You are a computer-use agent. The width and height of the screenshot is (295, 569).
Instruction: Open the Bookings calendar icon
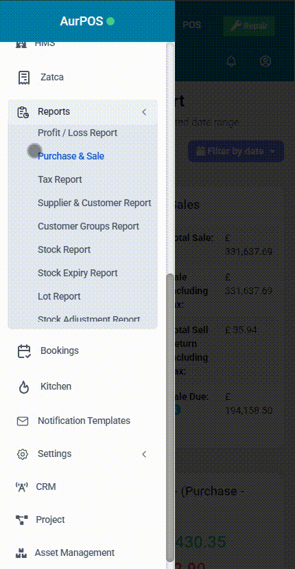point(24,351)
